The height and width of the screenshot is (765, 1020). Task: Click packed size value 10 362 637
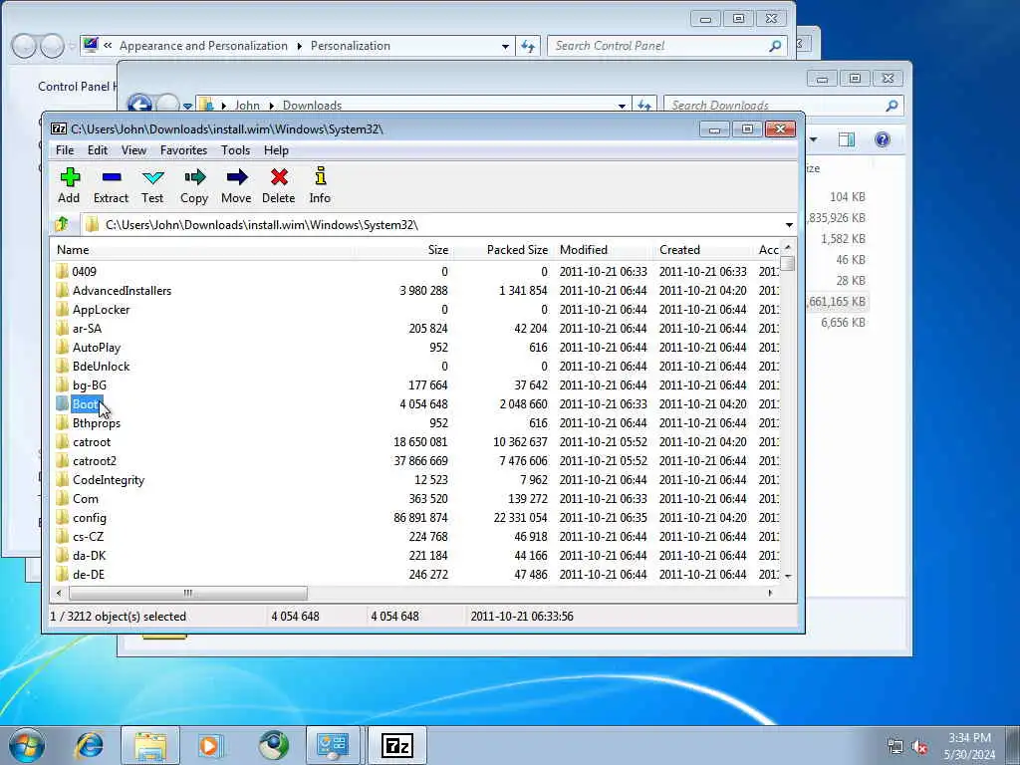[x=520, y=441]
